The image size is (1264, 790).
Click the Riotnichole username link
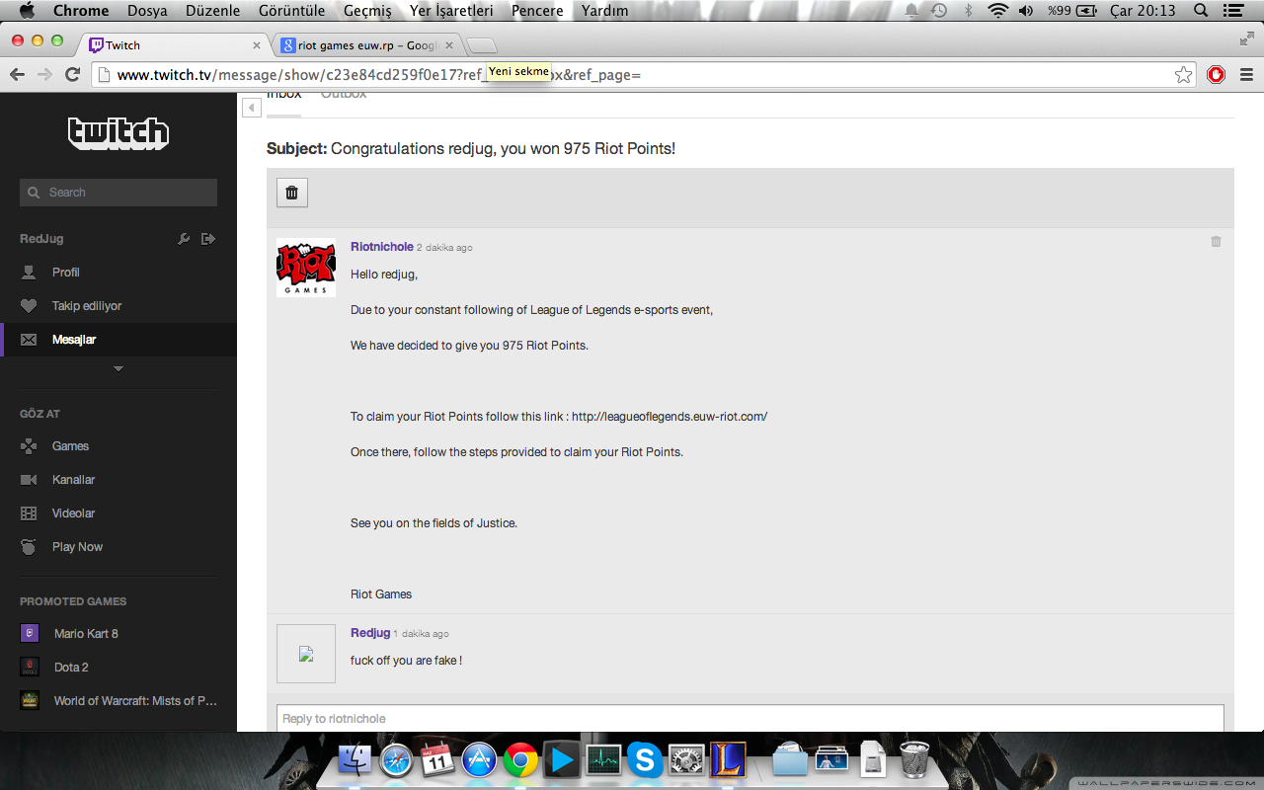click(x=382, y=247)
